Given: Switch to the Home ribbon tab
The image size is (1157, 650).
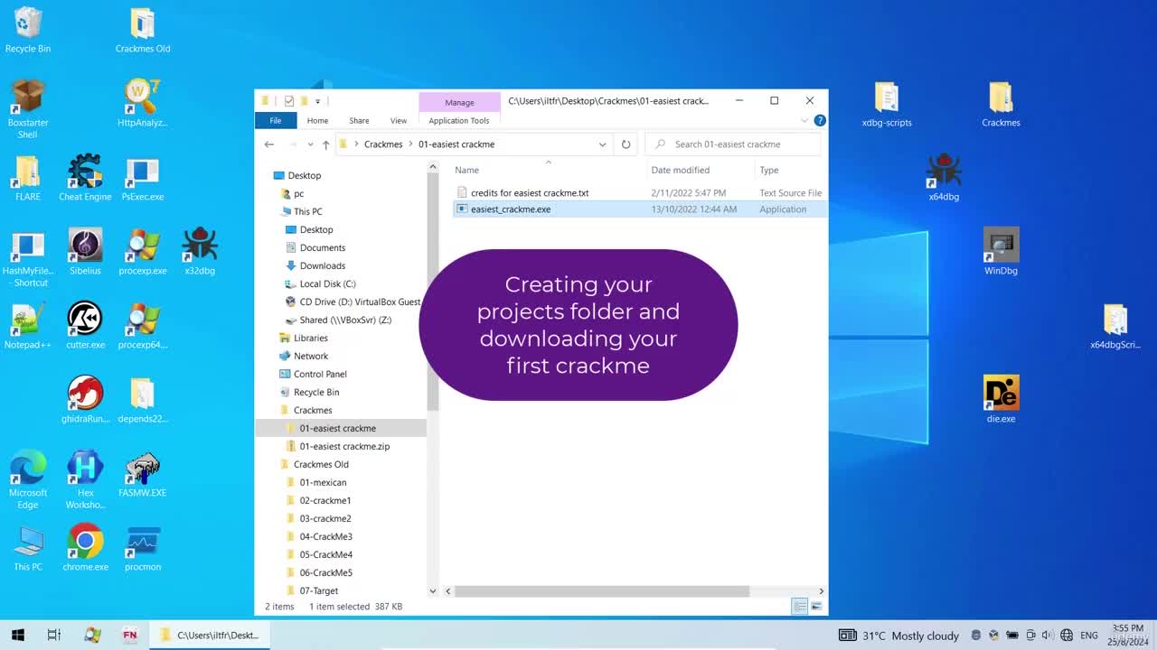Looking at the screenshot, I should pos(317,120).
